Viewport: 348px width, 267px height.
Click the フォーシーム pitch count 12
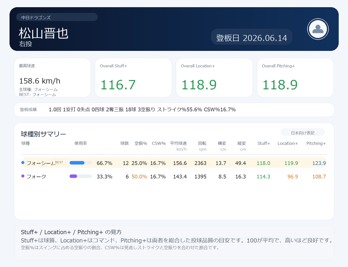[x=126, y=163]
